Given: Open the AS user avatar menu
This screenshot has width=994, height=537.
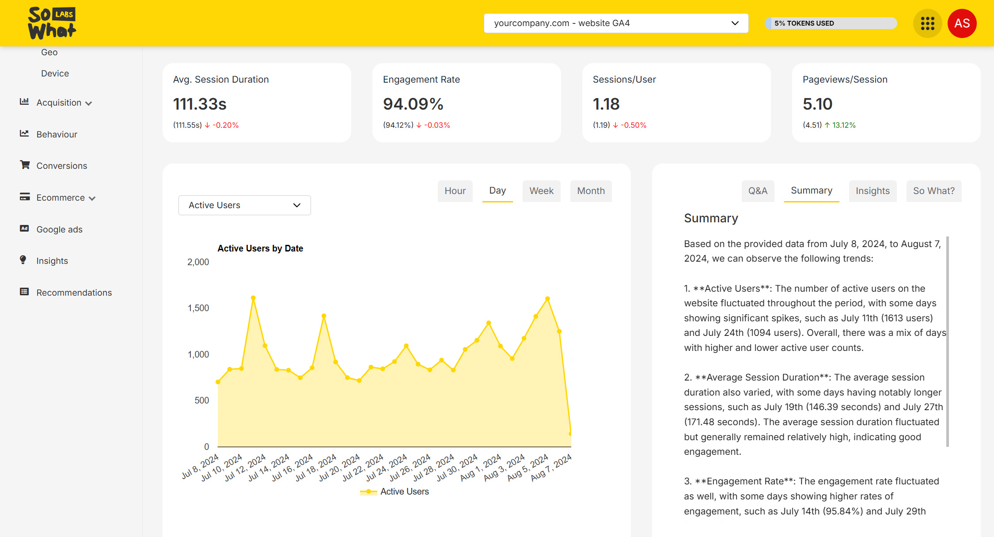Looking at the screenshot, I should (962, 23).
